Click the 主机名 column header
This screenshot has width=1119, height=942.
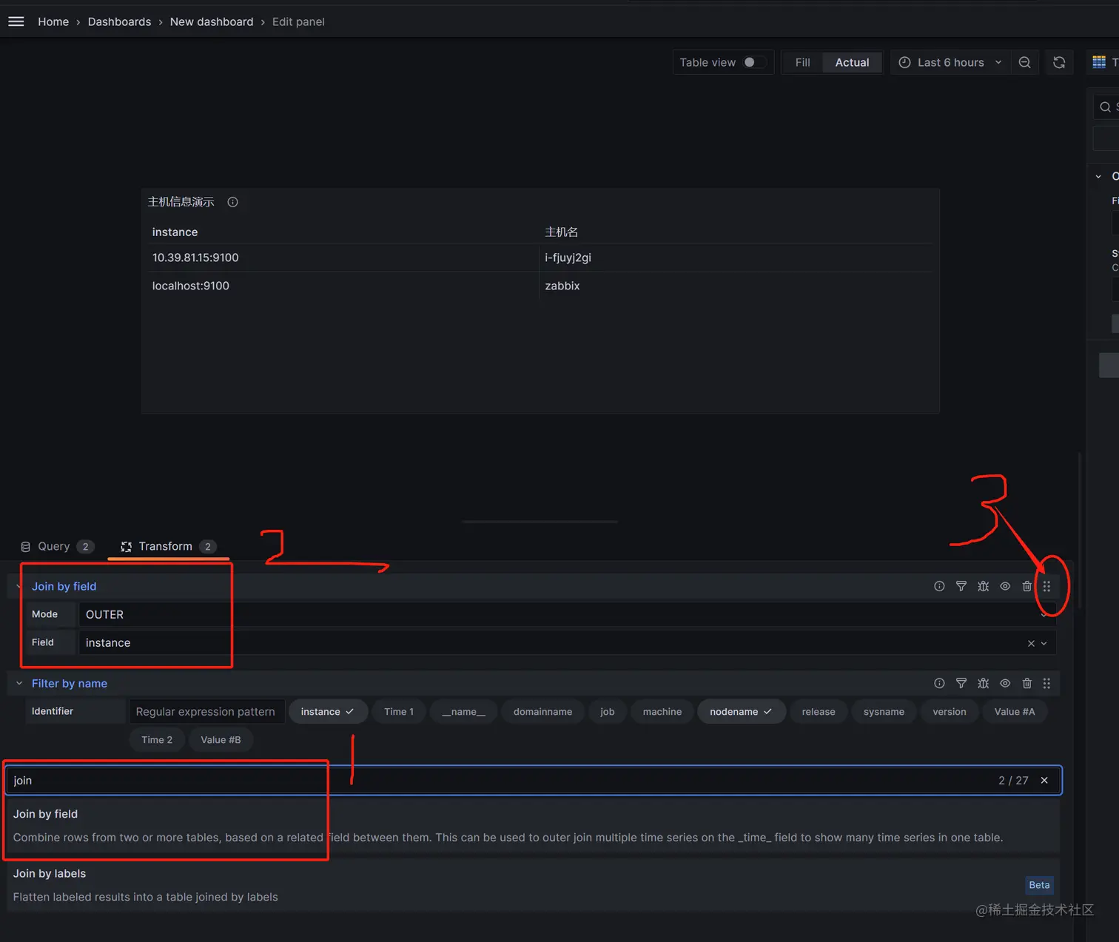[562, 232]
